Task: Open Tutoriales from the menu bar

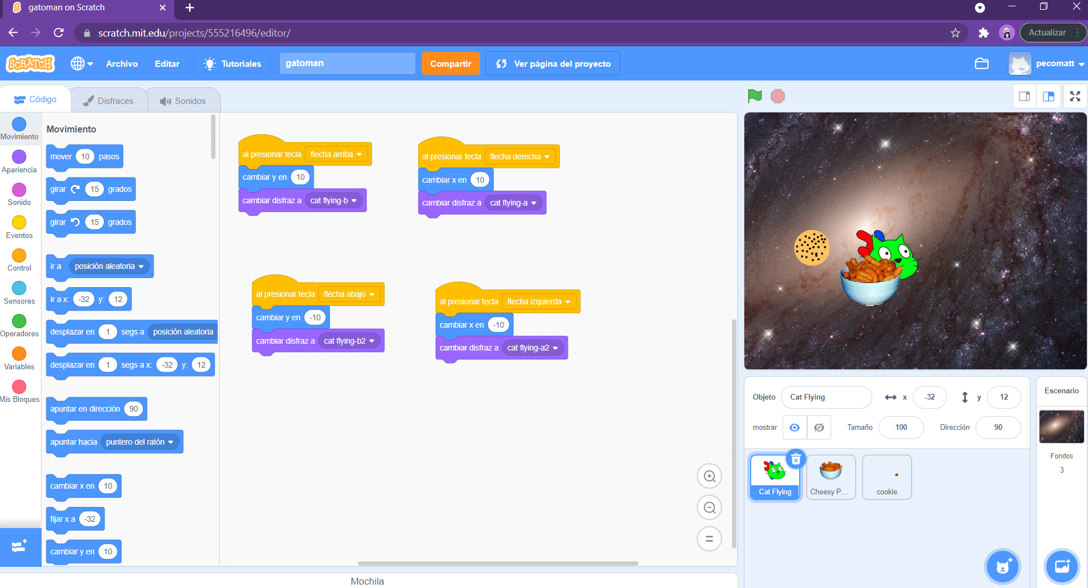Action: [233, 64]
